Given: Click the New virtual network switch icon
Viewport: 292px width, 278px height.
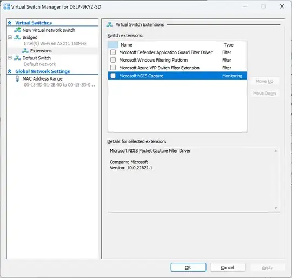Looking at the screenshot, I should tap(17, 30).
